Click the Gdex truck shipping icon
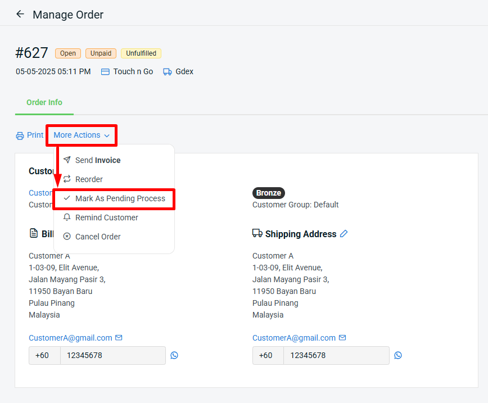The height and width of the screenshot is (403, 488). point(168,72)
